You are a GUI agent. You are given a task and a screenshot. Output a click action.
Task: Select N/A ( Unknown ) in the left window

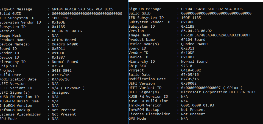(68, 88)
